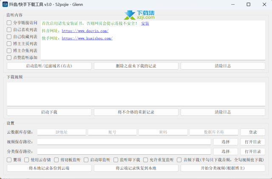Image resolution: width=272 pixels, height=179 pixels.
Task: Click the 安装 certificate link
Action: click(x=145, y=23)
